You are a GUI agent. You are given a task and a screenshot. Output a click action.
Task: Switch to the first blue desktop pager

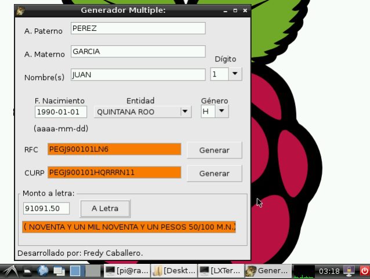(x=75, y=271)
